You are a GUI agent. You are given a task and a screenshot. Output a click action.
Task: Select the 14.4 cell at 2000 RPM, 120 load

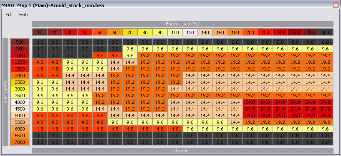point(190,75)
